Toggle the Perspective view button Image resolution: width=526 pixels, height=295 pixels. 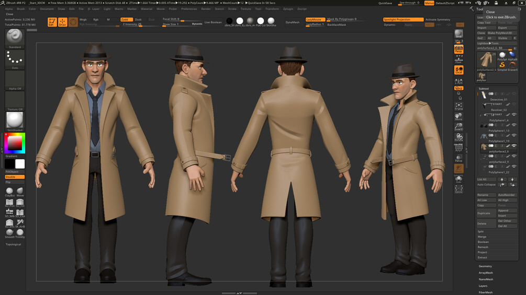(x=458, y=50)
